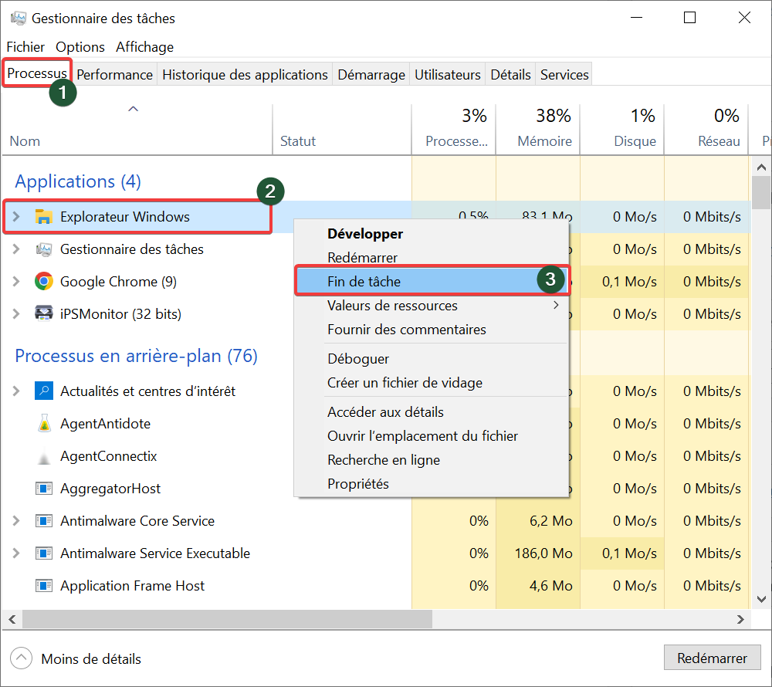Click the 186,0 Mo memory value

click(543, 553)
